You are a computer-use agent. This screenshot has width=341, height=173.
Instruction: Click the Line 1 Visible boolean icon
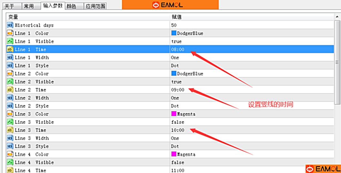pos(10,41)
